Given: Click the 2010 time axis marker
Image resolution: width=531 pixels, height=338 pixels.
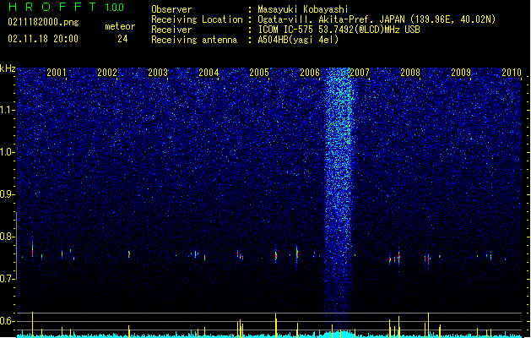Looking at the screenshot, I should [512, 73].
